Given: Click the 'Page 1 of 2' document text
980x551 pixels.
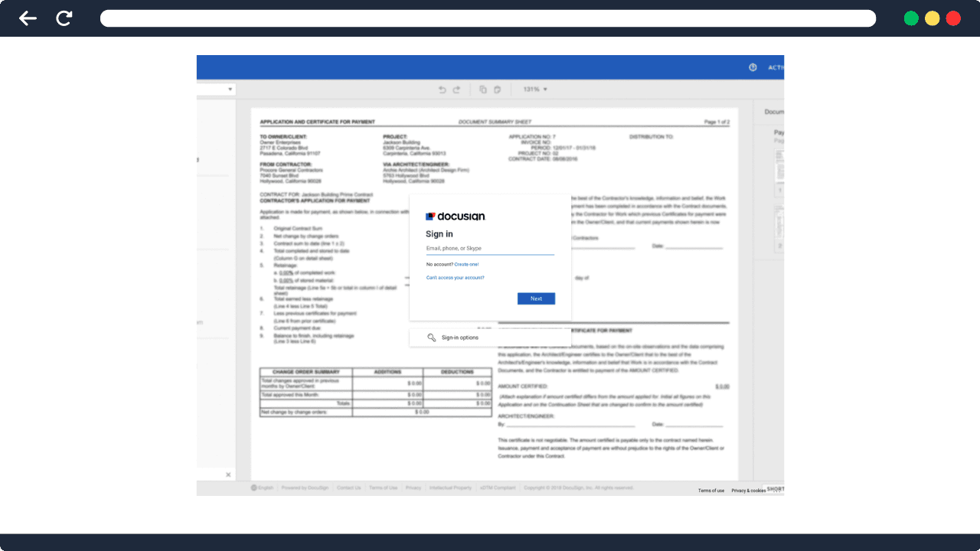Looking at the screenshot, I should click(x=717, y=122).
